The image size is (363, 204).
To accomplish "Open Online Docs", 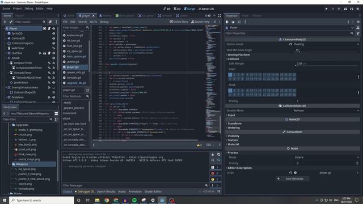I will click(179, 22).
